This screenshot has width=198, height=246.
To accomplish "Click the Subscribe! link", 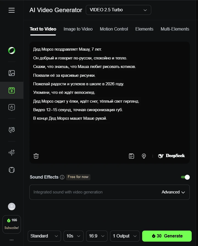I will [x=12, y=228].
